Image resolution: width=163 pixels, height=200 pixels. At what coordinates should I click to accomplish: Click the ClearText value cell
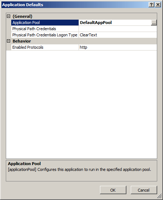[x=118, y=35]
